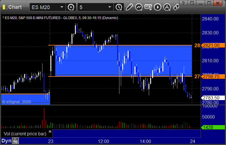Toggle the lock icon beside Dyn
Screen dimensions: 226x145
[15, 141]
